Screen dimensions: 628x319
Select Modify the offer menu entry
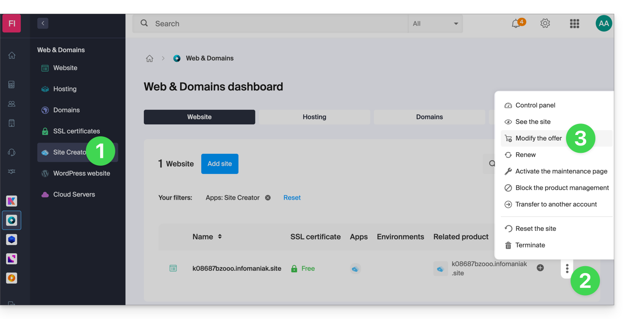[x=538, y=138]
